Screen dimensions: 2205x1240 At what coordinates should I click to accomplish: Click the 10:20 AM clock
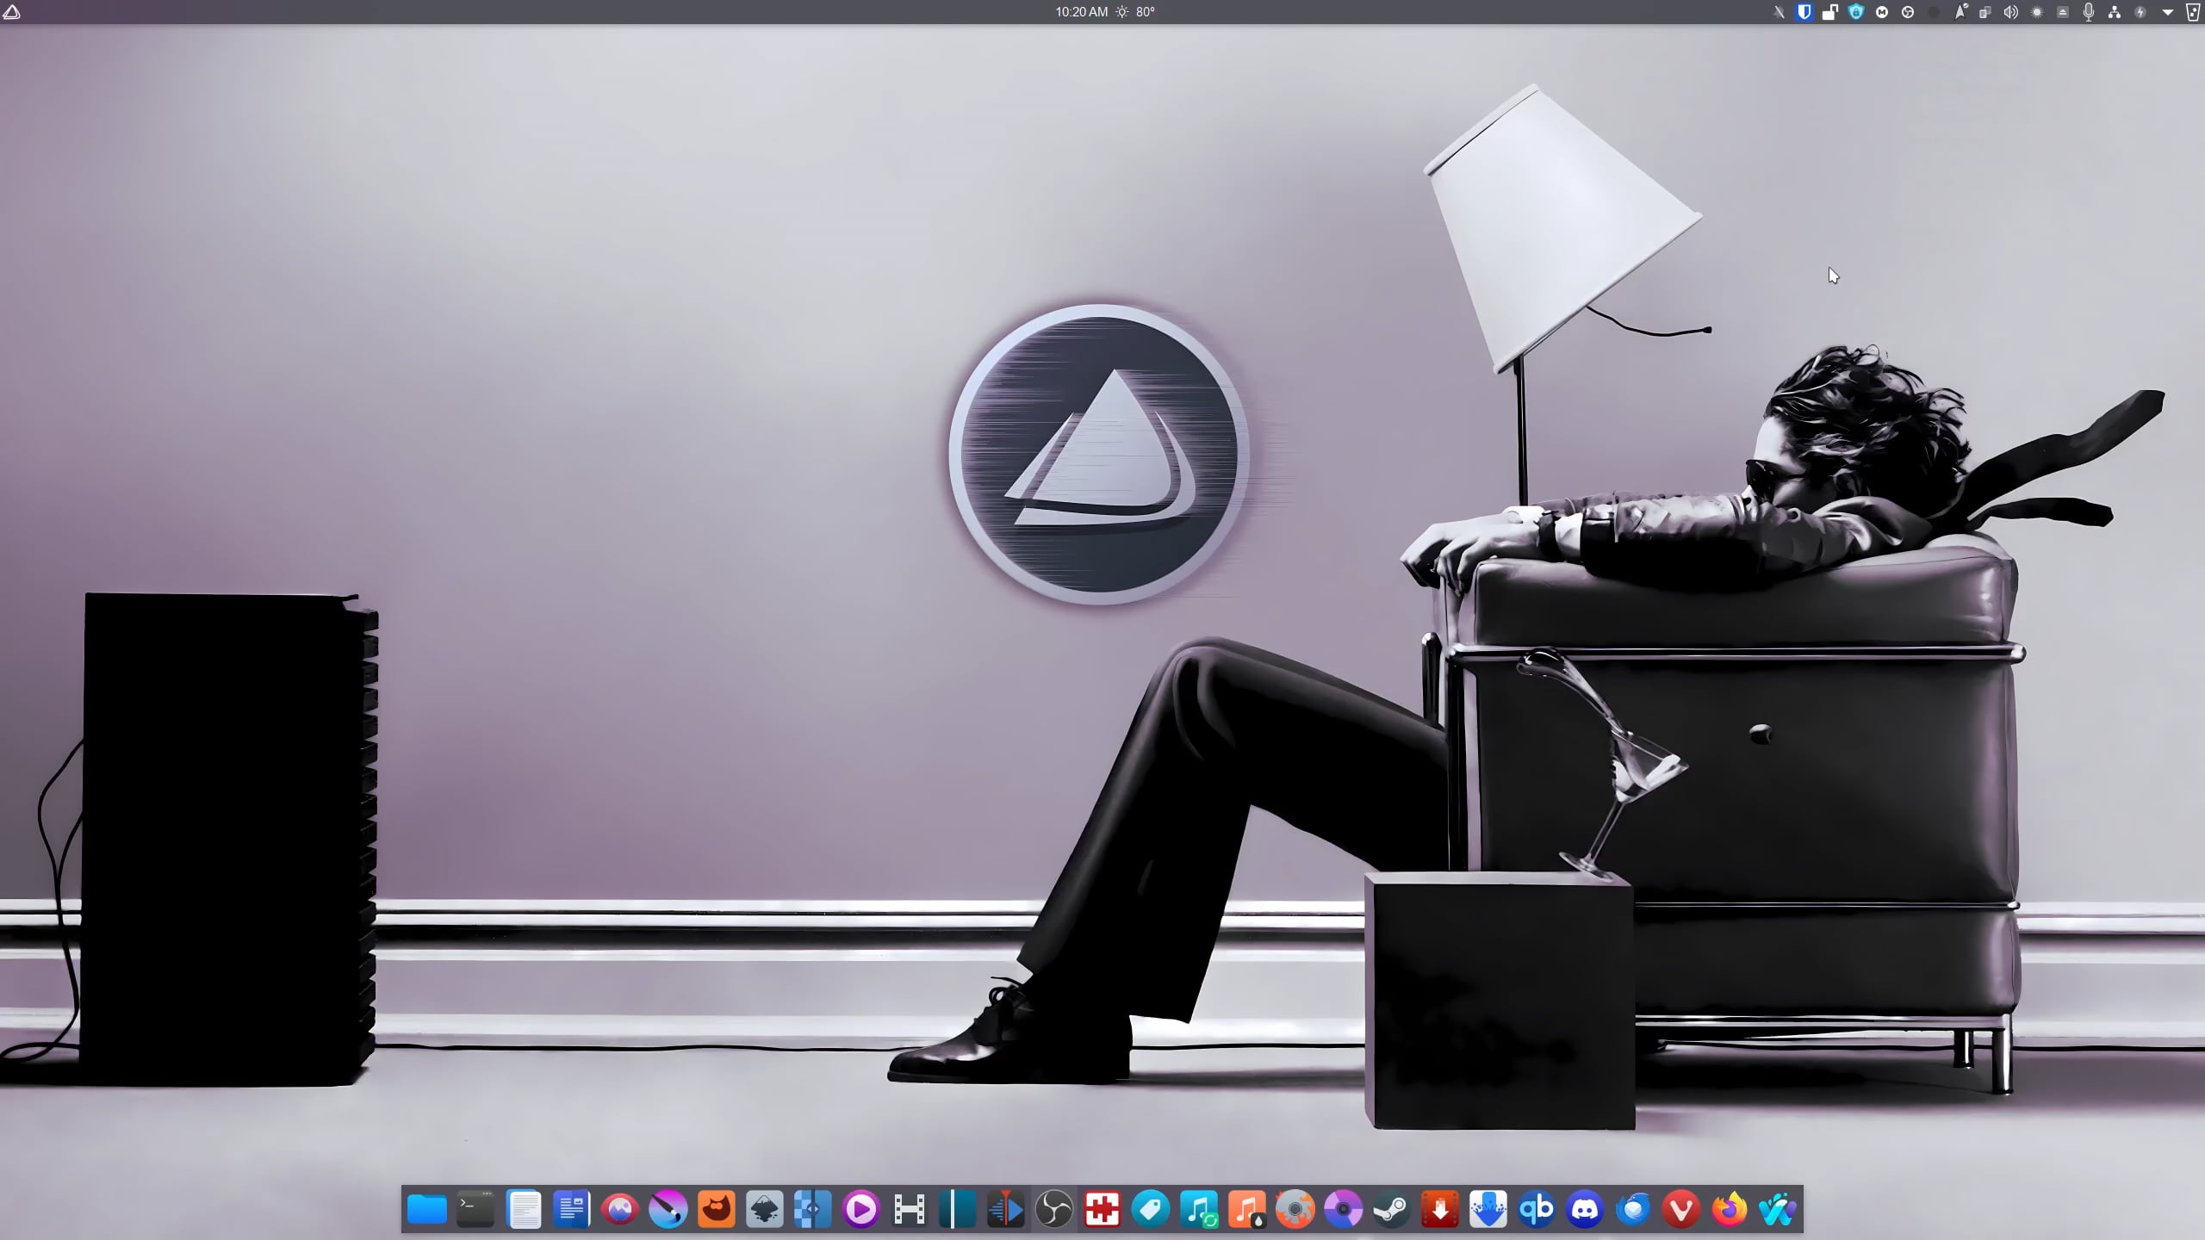tap(1081, 12)
